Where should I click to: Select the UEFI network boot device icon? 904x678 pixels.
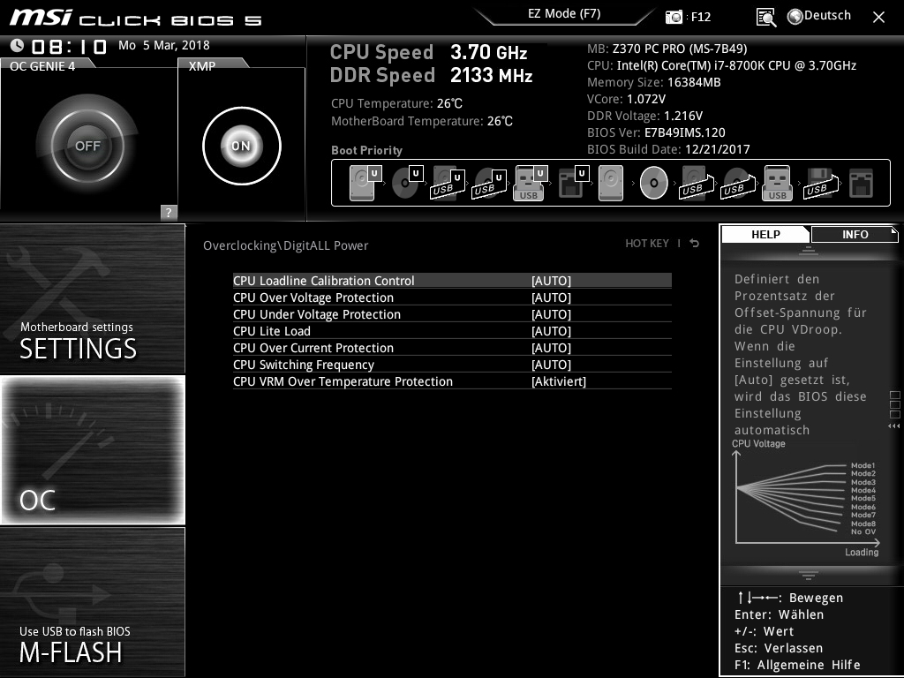point(573,183)
